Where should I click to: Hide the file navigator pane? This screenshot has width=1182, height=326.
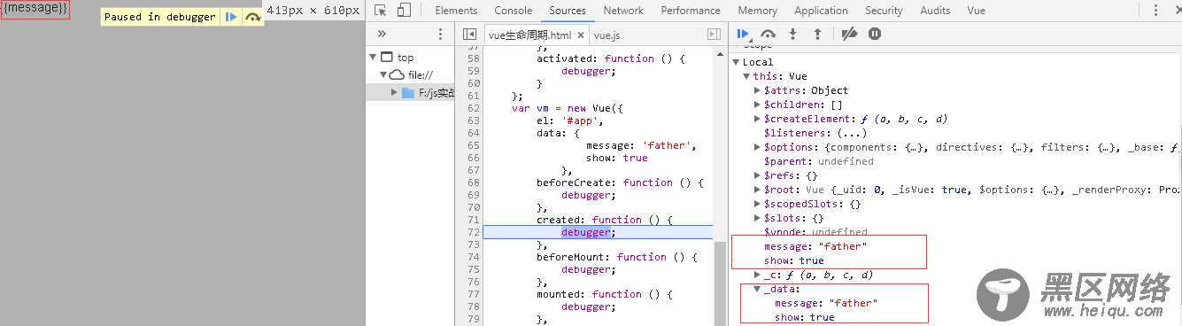pos(468,34)
